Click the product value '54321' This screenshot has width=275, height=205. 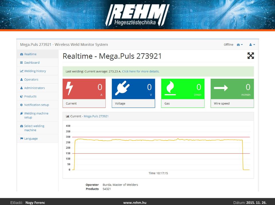point(107,189)
